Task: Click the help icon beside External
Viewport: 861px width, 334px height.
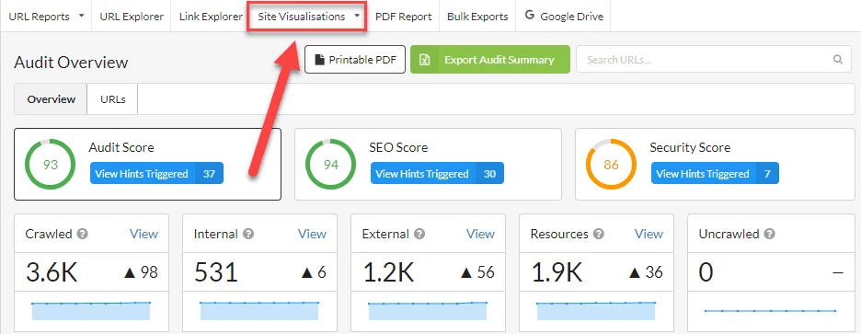Action: (x=419, y=234)
